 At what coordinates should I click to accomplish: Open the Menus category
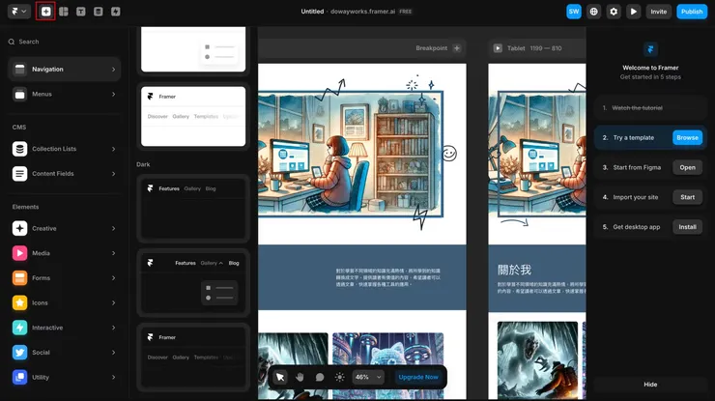pos(64,94)
